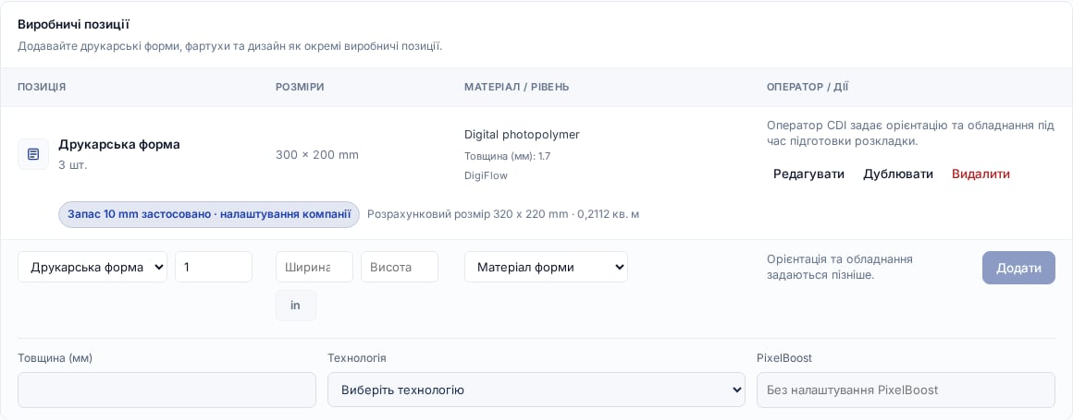Click the PixelBoost field label
The image size is (1073, 420).
tap(784, 358)
